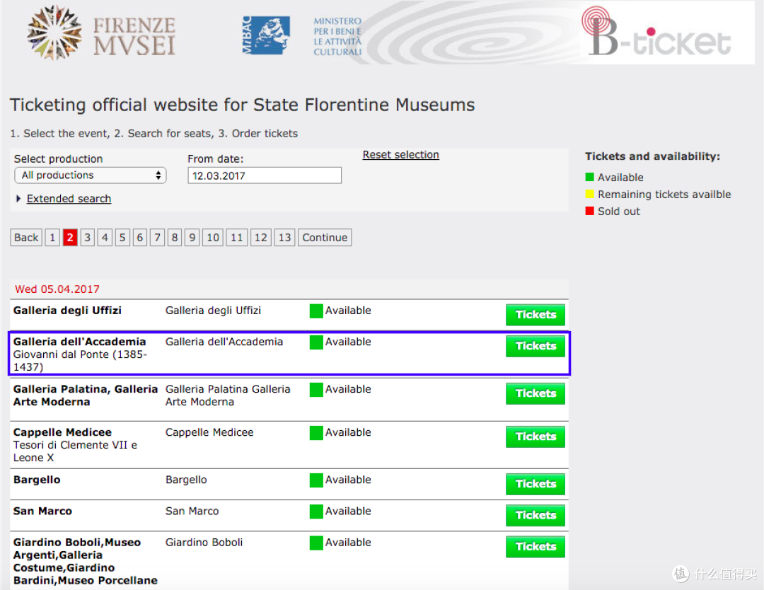Open the All productions dropdown
This screenshot has height=590, width=764.
pyautogui.click(x=90, y=175)
